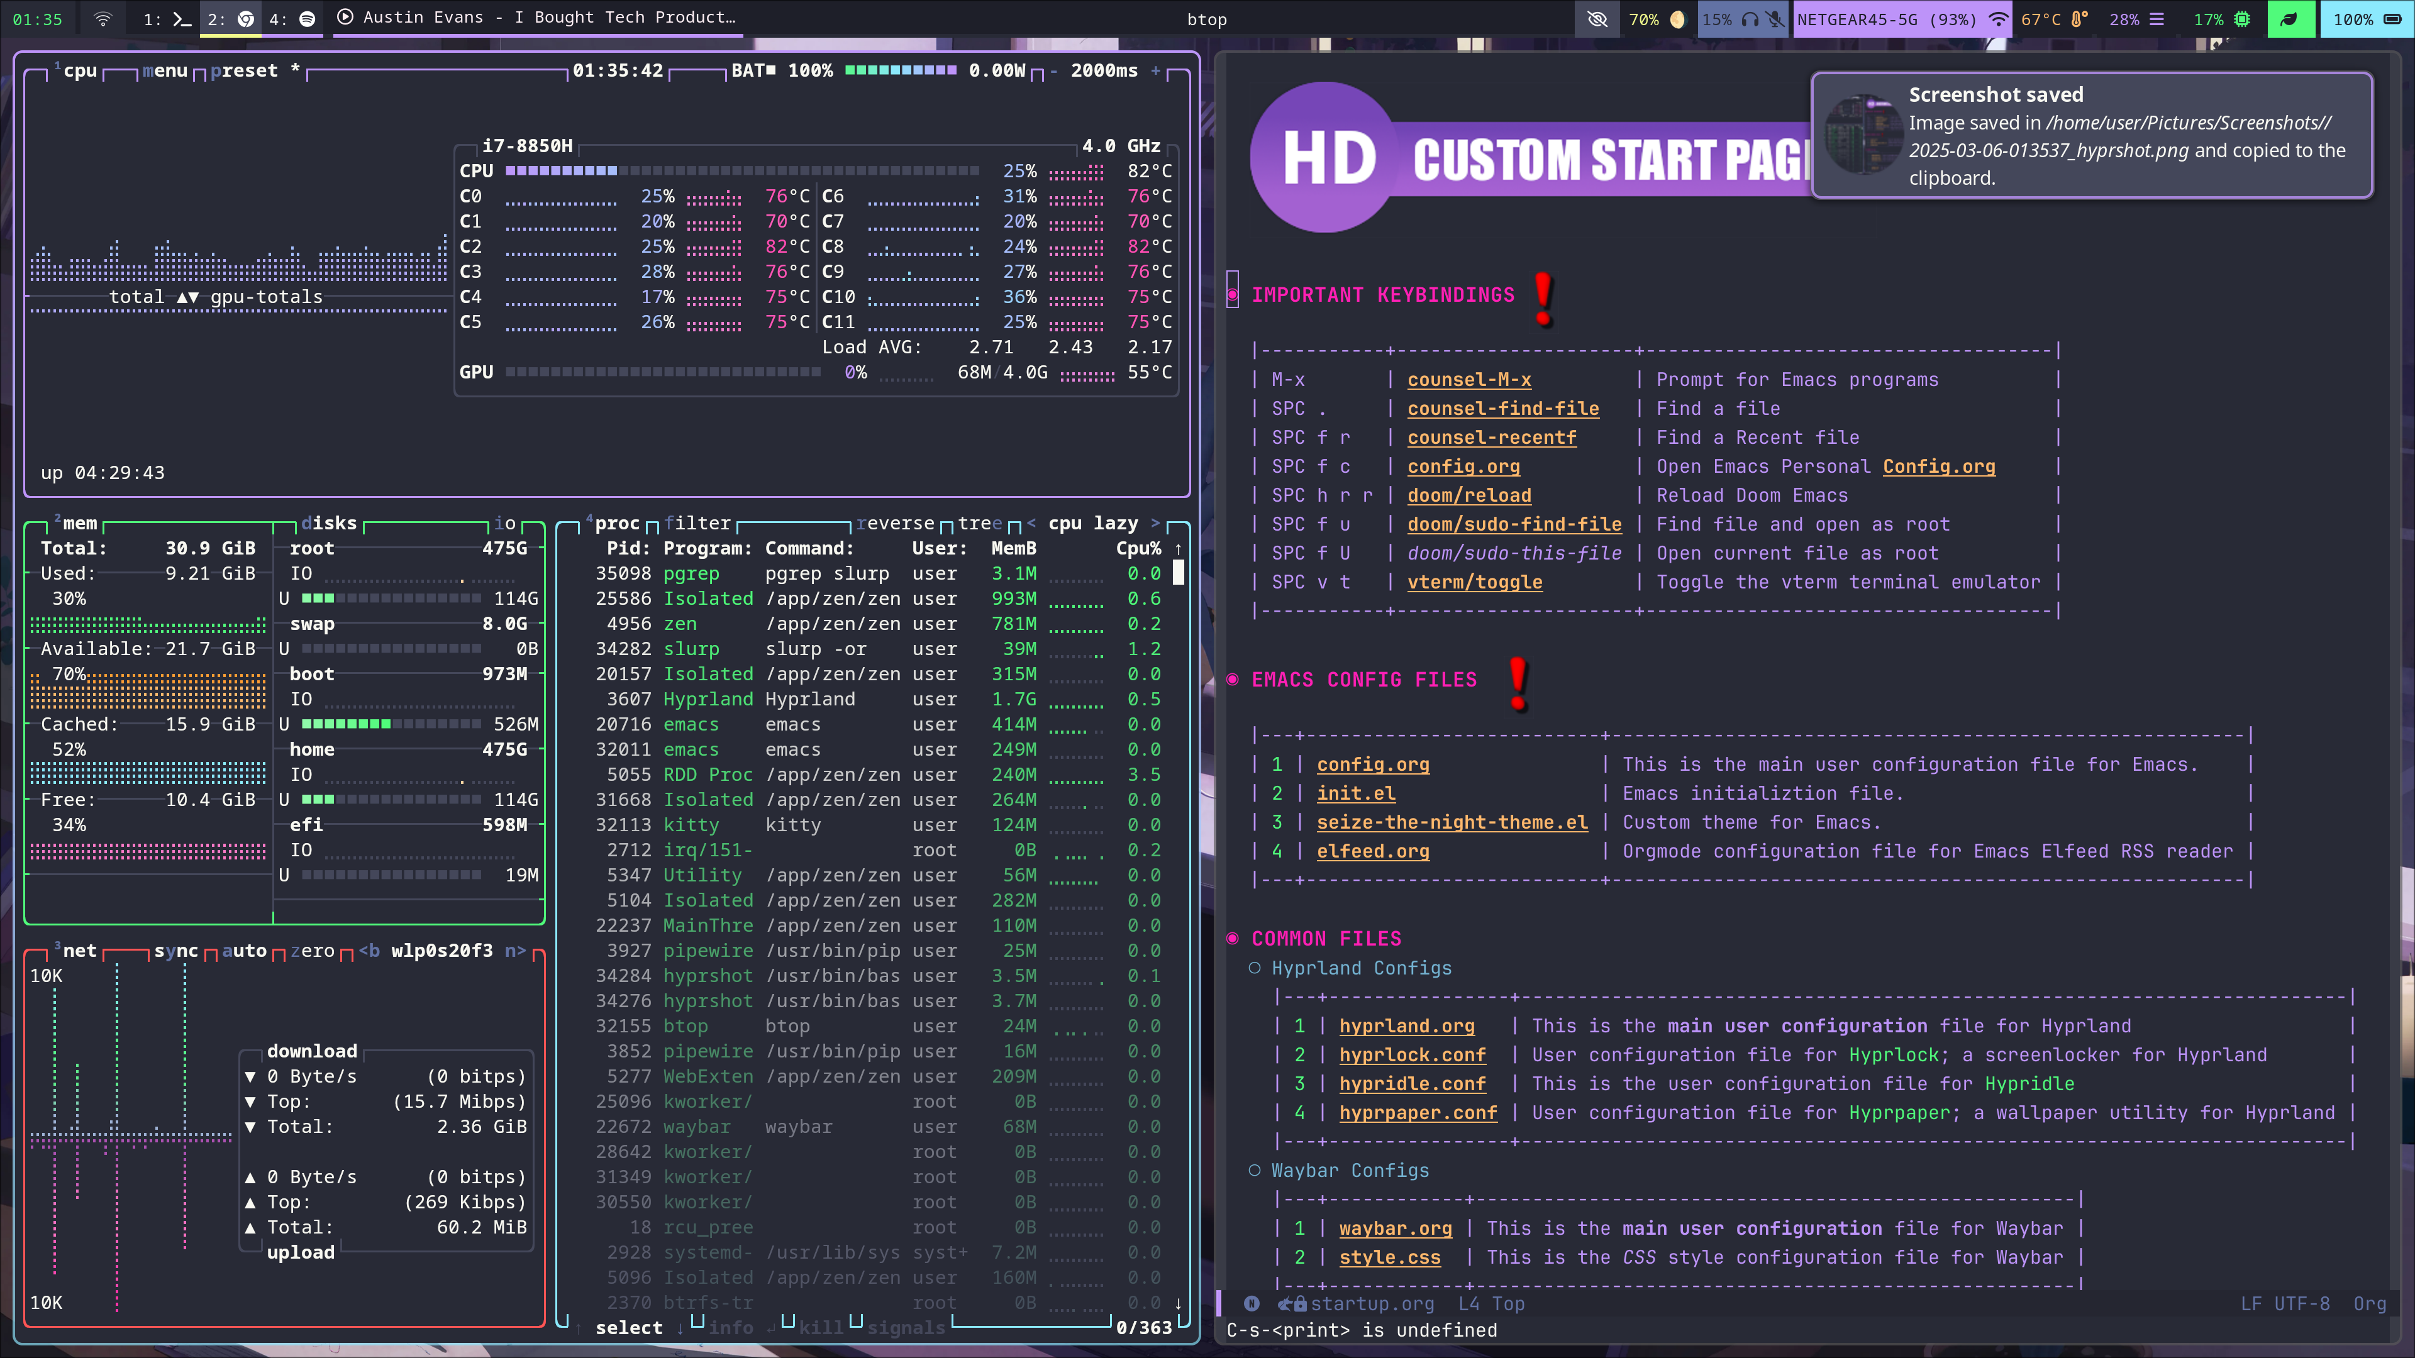This screenshot has height=1358, width=2415.
Task: Select next sort column right of cpu lazy
Action: (x=1155, y=523)
